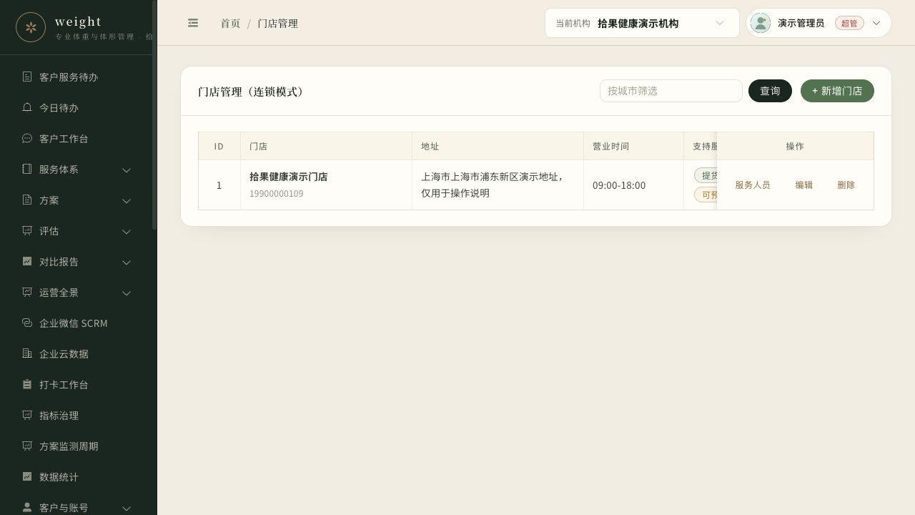This screenshot has height=515, width=915.
Task: Click the 今日待办 bell icon
Action: (27, 107)
